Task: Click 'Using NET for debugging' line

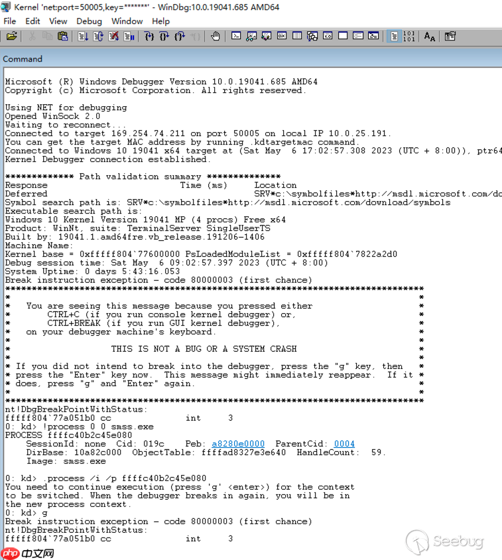Action: 66,107
